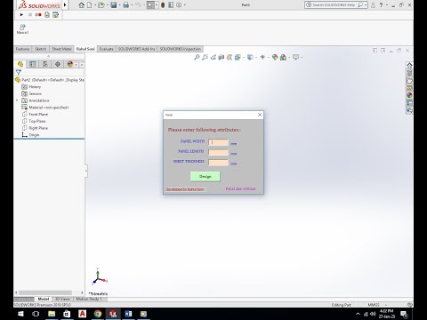The image size is (427, 320).
Task: Click the filter funnel icon in tree
Action: pyautogui.click(x=19, y=72)
